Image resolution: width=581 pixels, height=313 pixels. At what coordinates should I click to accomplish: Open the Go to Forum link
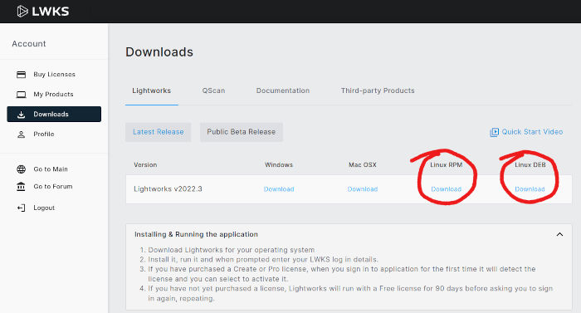point(52,187)
